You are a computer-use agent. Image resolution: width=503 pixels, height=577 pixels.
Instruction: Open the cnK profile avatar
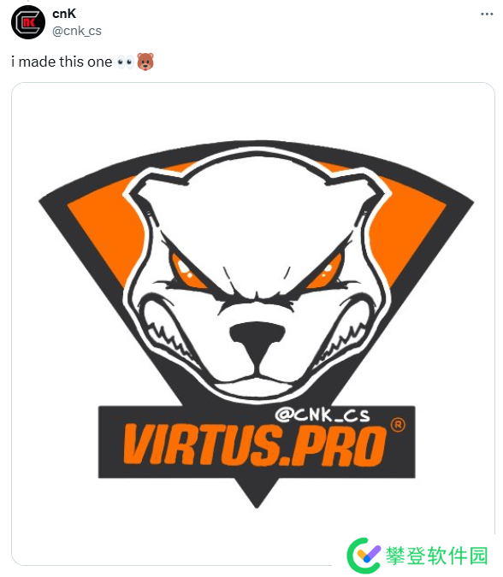28,22
